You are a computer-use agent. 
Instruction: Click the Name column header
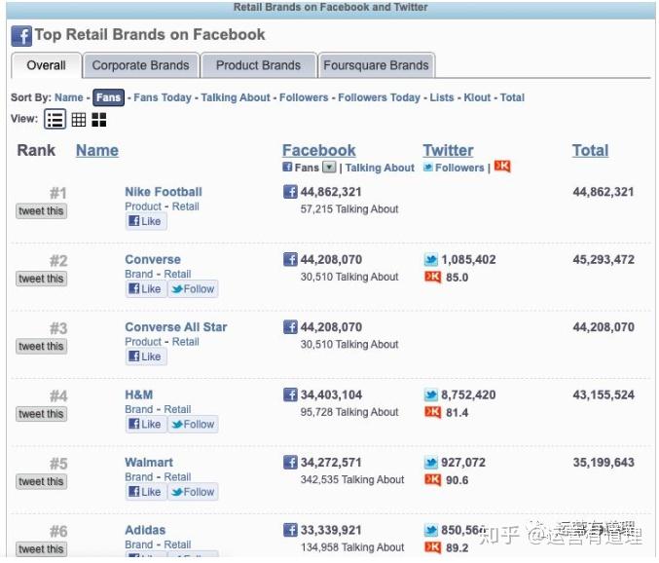click(x=97, y=151)
